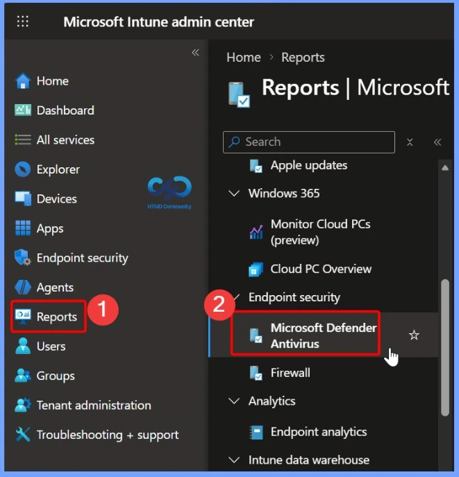459x477 pixels.
Task: Click Reports breadcrumb link
Action: click(303, 57)
